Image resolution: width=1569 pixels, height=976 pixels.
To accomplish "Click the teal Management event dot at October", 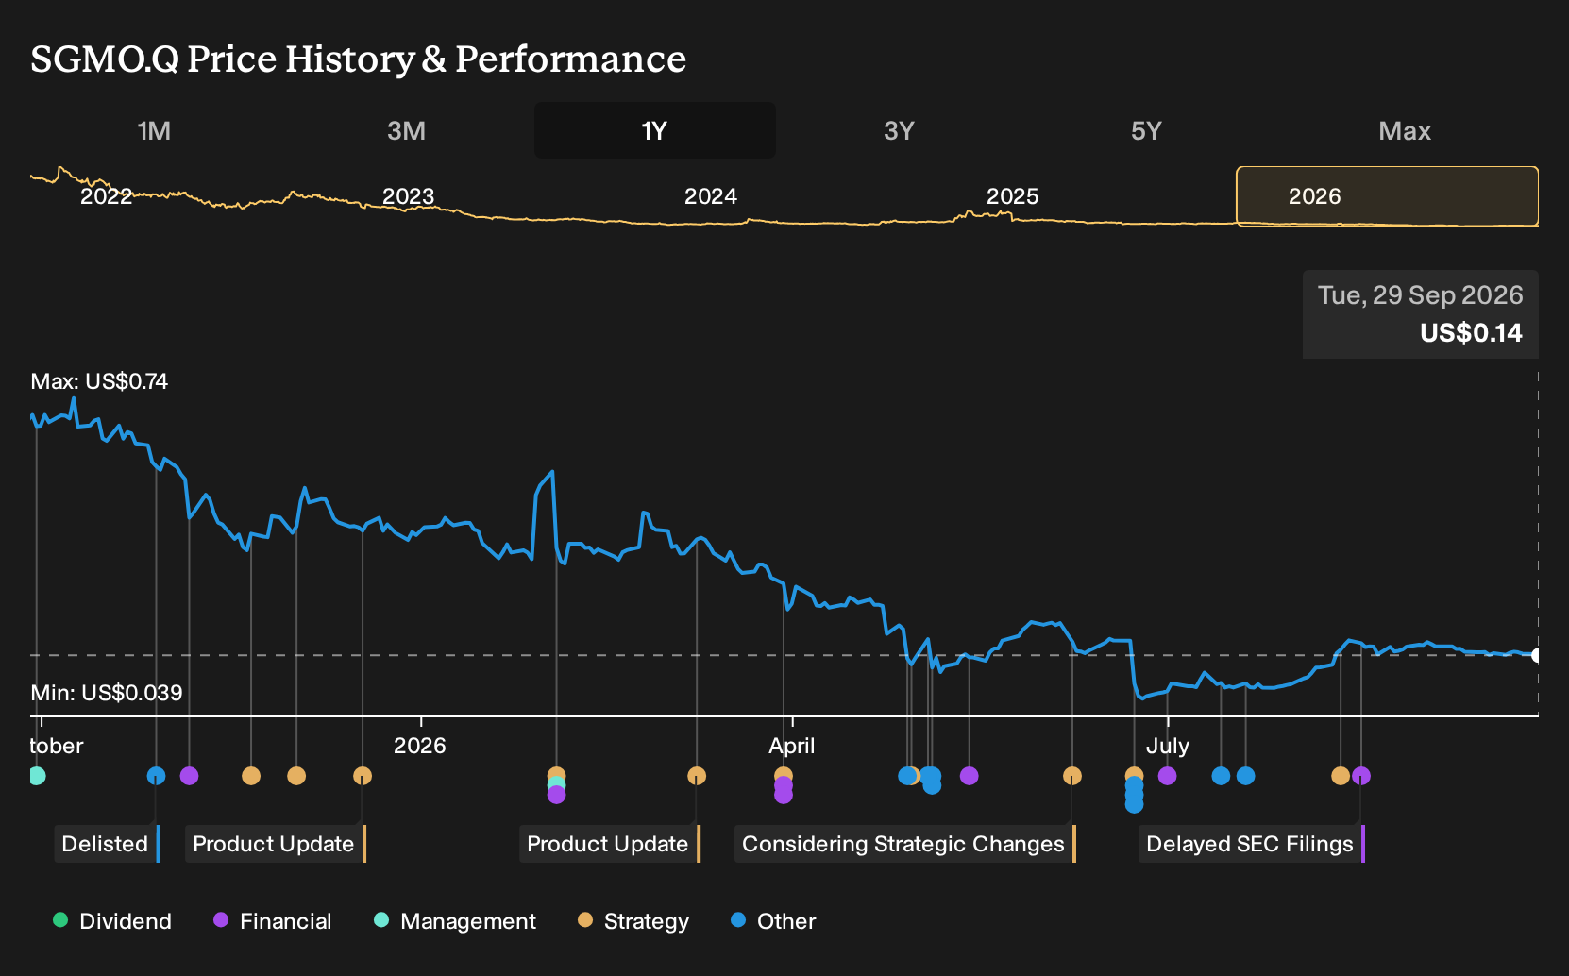I will pyautogui.click(x=37, y=776).
